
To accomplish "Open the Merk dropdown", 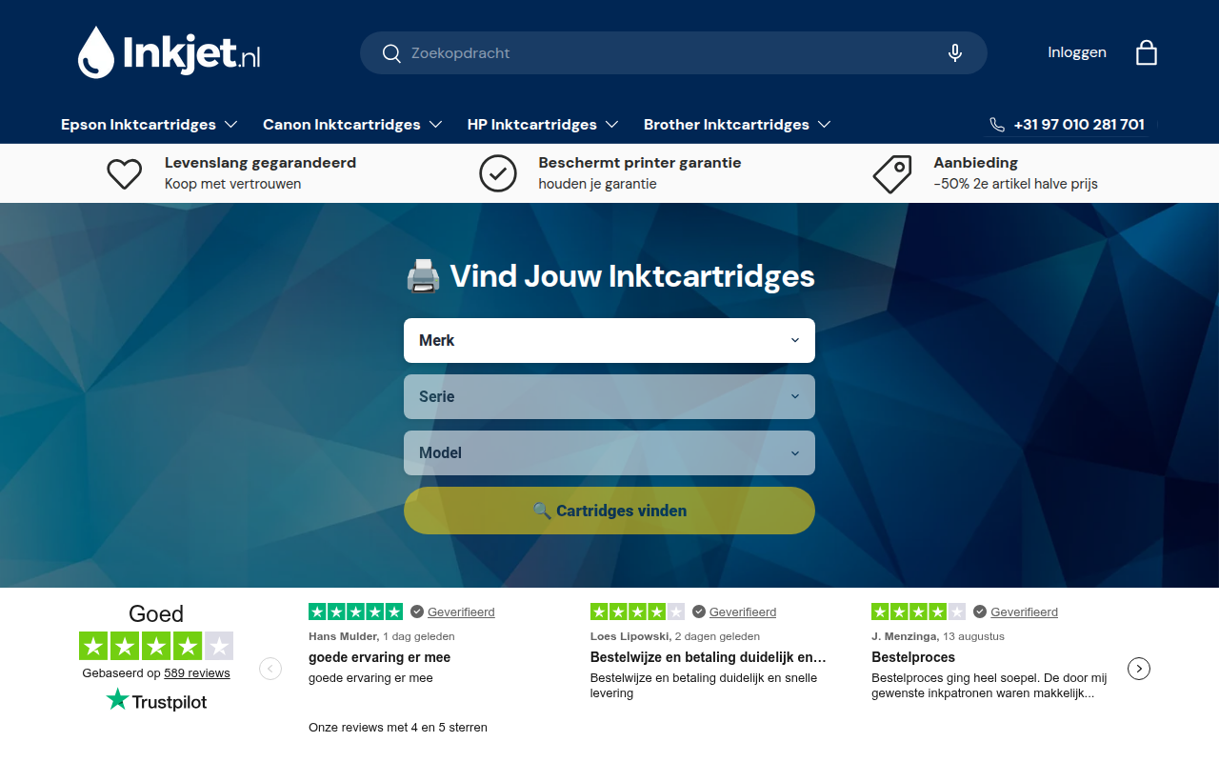I will coord(609,340).
